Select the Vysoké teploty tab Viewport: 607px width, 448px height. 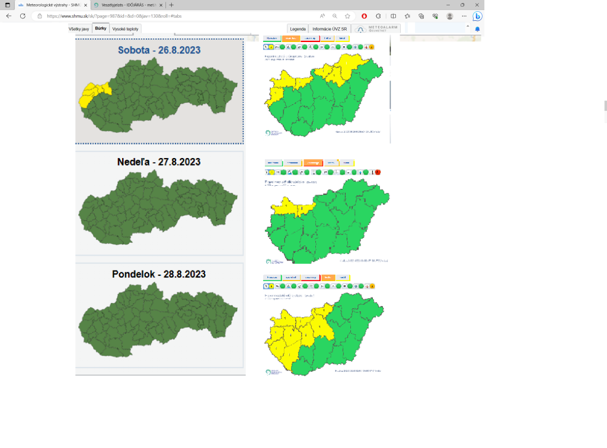pyautogui.click(x=126, y=28)
